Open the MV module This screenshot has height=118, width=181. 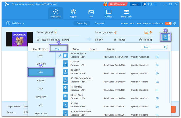91,13
